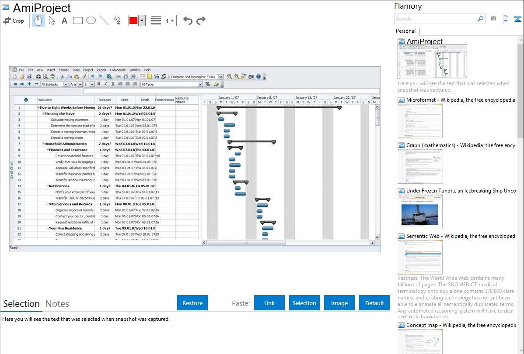
Task: Pick the text annotation tool
Action: click(64, 21)
